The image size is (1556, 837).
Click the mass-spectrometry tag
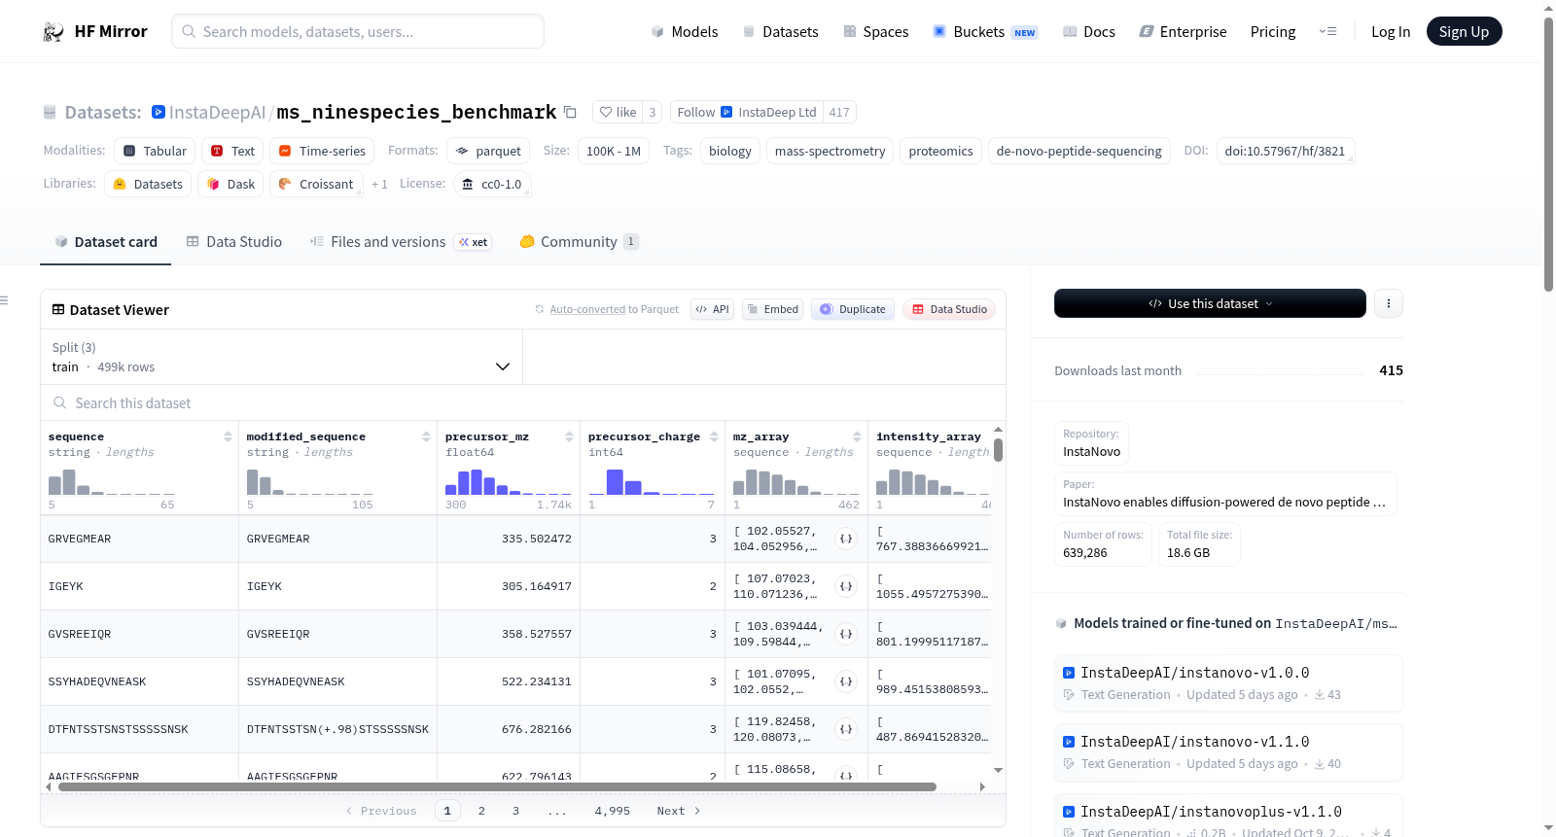pos(831,152)
